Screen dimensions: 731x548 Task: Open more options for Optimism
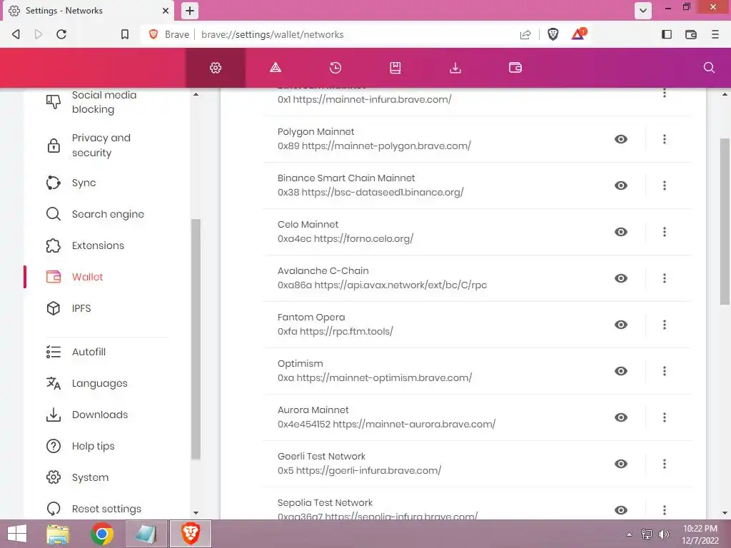pyautogui.click(x=665, y=371)
